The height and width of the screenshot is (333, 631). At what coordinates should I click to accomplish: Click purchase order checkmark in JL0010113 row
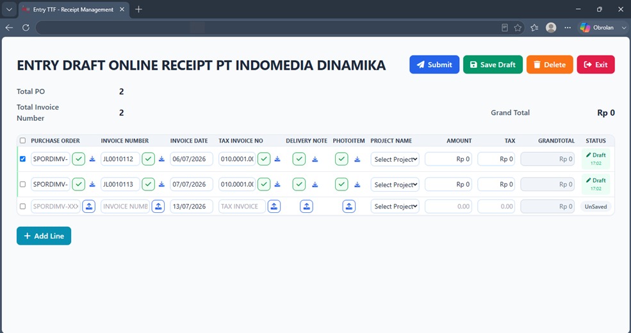pyautogui.click(x=78, y=184)
